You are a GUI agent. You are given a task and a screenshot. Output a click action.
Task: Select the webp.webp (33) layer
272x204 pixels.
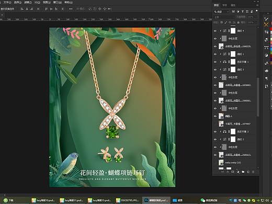pos(234,163)
